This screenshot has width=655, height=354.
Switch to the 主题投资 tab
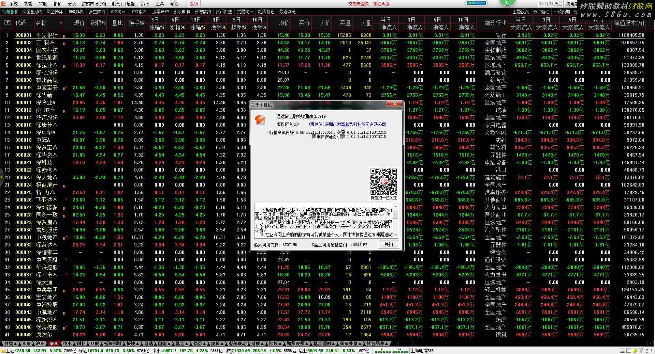point(521,12)
